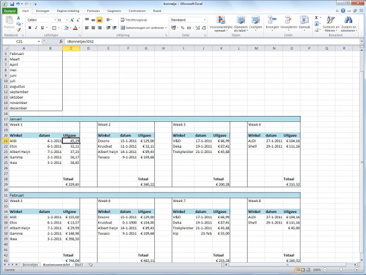Toggle top vertical alignment
Screen dimensions: 366x275
(x=87, y=20)
